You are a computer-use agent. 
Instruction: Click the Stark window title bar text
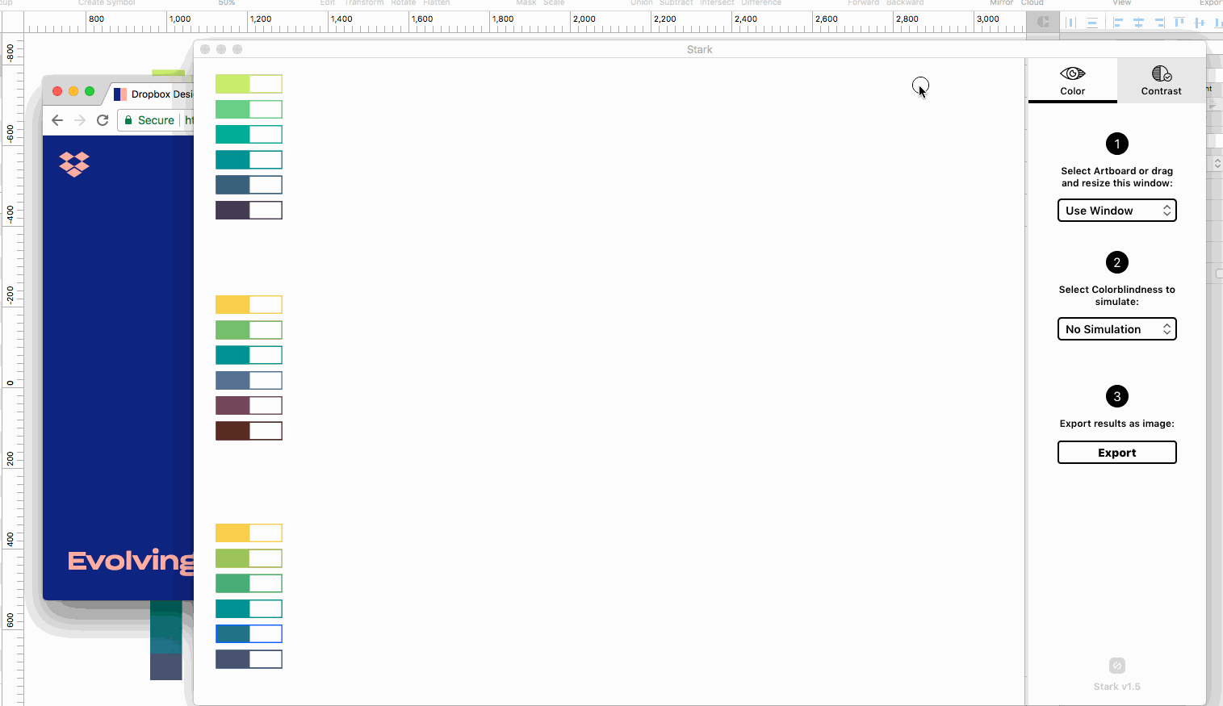click(699, 49)
